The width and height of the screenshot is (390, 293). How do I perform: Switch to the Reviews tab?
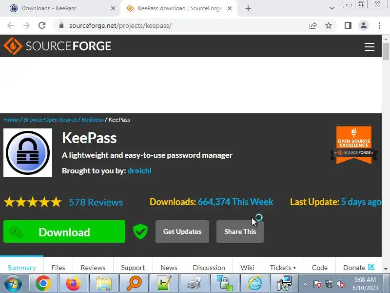pyautogui.click(x=93, y=268)
